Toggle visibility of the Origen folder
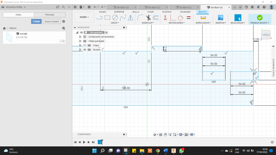The height and width of the screenshot is (155, 276). coord(85,45)
